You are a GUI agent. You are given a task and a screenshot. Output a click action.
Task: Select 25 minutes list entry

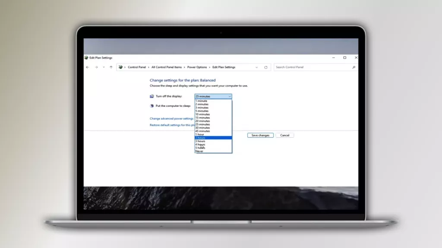tap(213, 124)
